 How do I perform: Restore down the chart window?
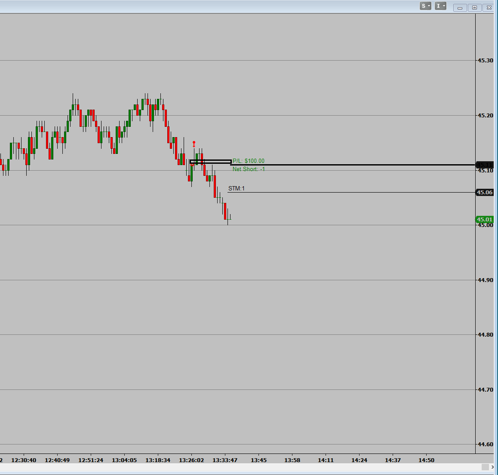pos(474,8)
